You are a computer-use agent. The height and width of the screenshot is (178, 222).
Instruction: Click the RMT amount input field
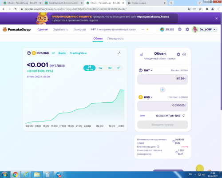163,79
